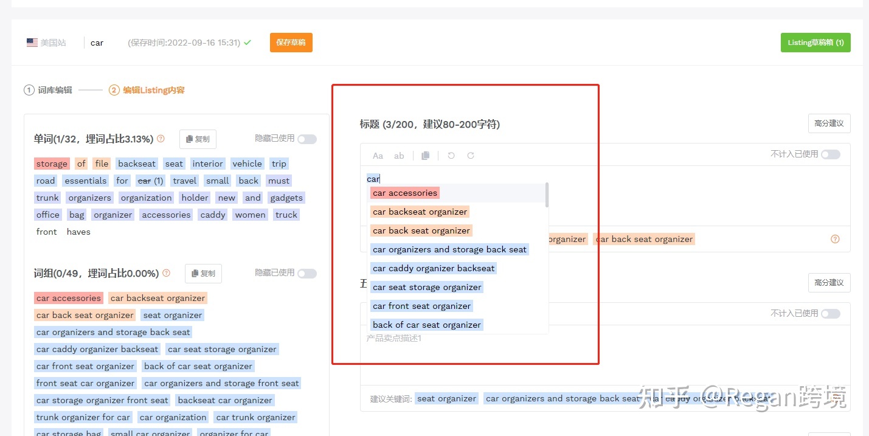Click the help icon beside 单词 heading
869x436 pixels.
161,139
